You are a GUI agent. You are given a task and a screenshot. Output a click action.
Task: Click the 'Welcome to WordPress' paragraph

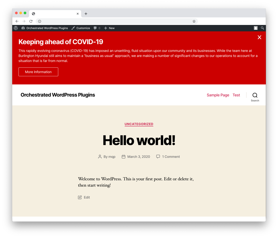pos(136,182)
